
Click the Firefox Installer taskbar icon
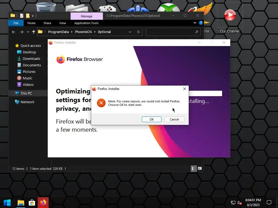(43, 203)
